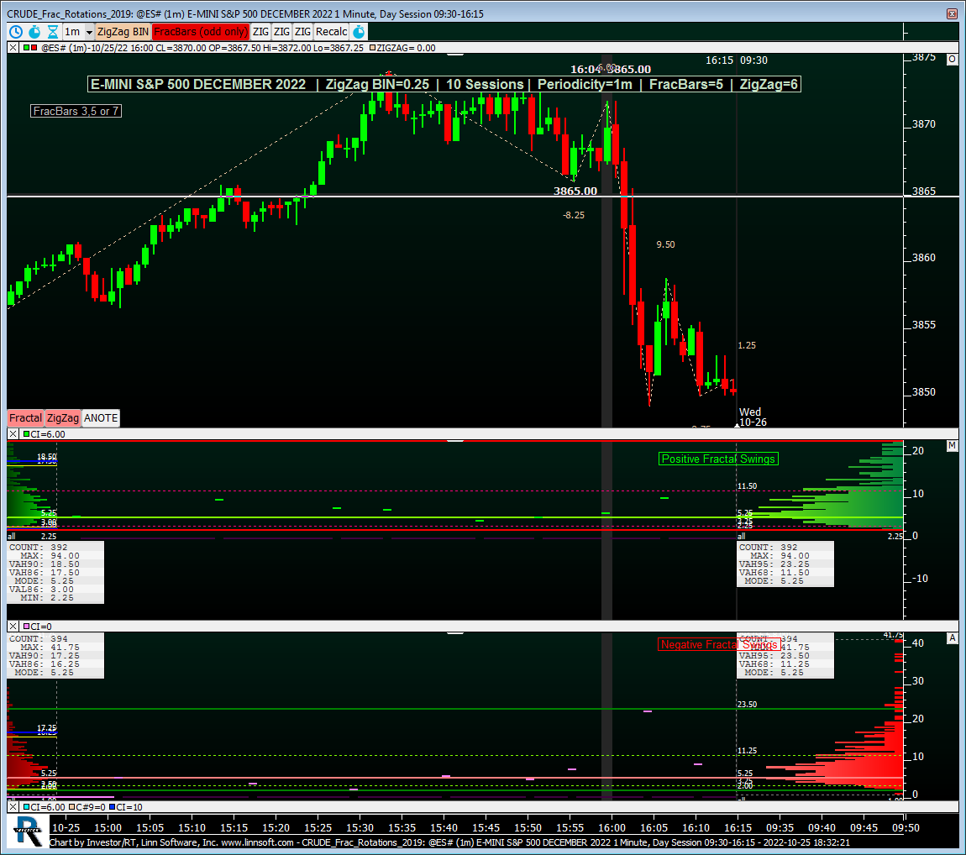Image resolution: width=966 pixels, height=855 pixels.
Task: Toggle the FracBars (odd only) button
Action: click(201, 32)
